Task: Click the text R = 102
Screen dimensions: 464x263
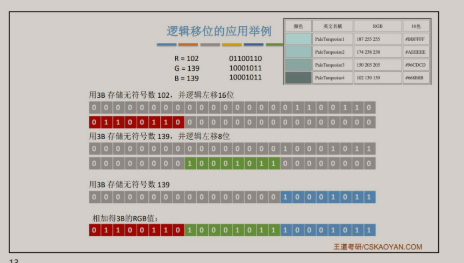Action: (187, 59)
